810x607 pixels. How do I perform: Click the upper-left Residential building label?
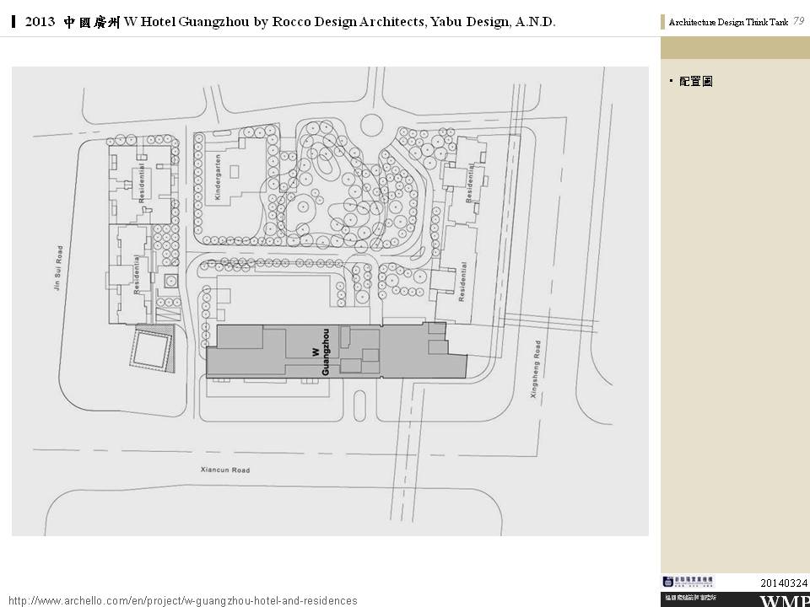pyautogui.click(x=141, y=182)
